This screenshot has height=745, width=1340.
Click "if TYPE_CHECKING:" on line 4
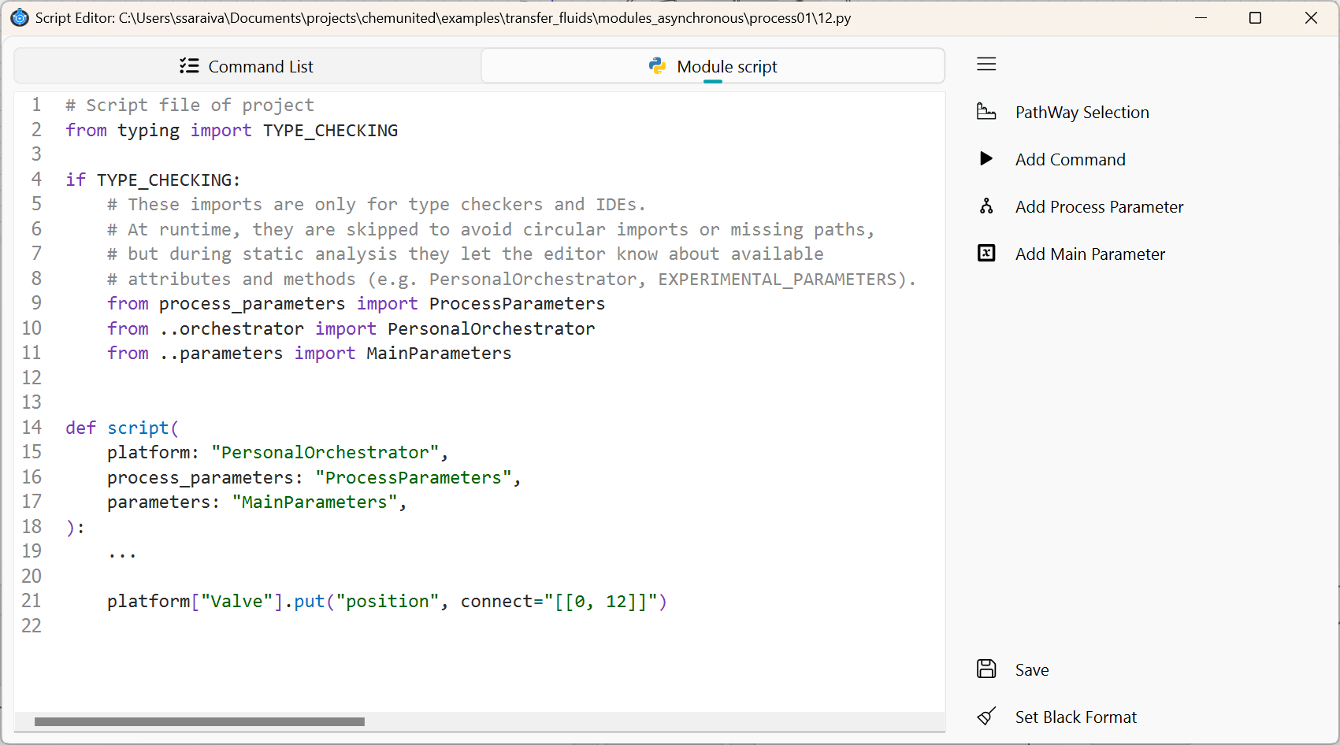tap(153, 180)
